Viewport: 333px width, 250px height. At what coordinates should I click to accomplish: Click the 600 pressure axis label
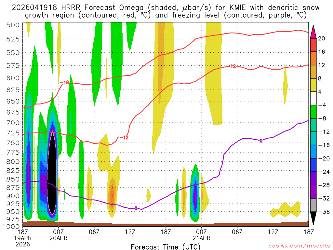point(13,78)
